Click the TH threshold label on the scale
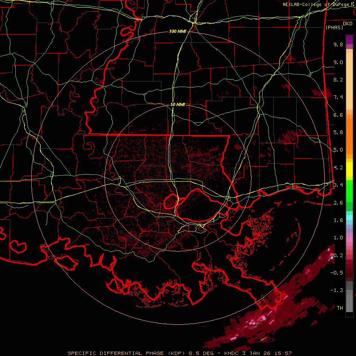The image size is (356, 356). [340, 308]
